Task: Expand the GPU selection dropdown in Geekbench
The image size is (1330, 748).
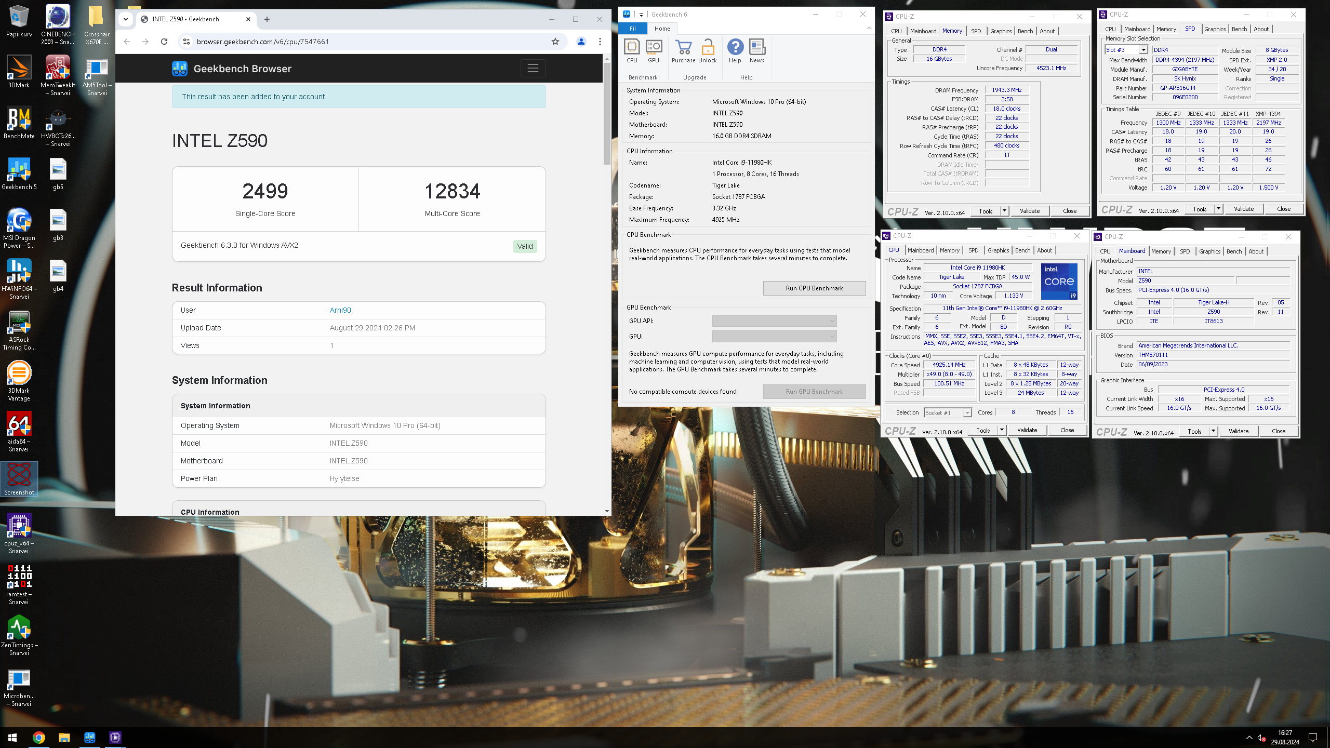Action: coord(774,337)
